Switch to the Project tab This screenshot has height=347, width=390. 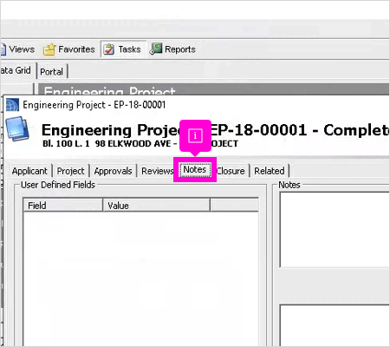pos(70,171)
